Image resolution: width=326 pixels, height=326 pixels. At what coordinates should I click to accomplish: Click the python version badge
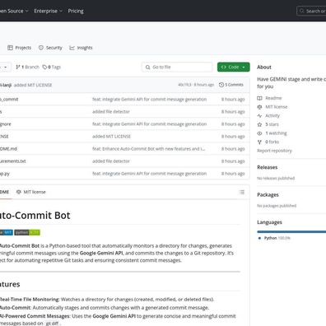[x=27, y=232]
